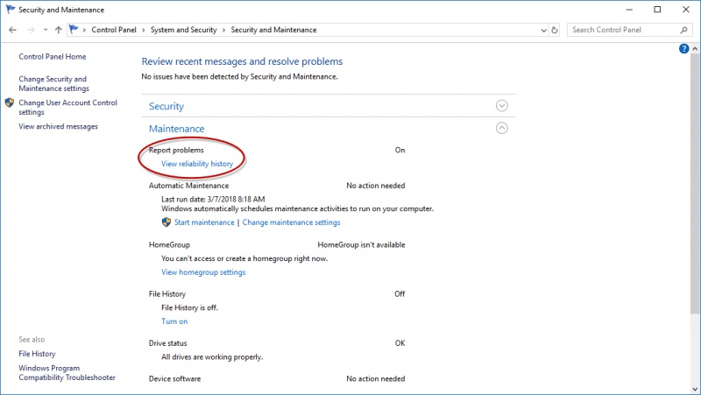
Task: Open Change Security and Maintenance settings
Action: 53,83
